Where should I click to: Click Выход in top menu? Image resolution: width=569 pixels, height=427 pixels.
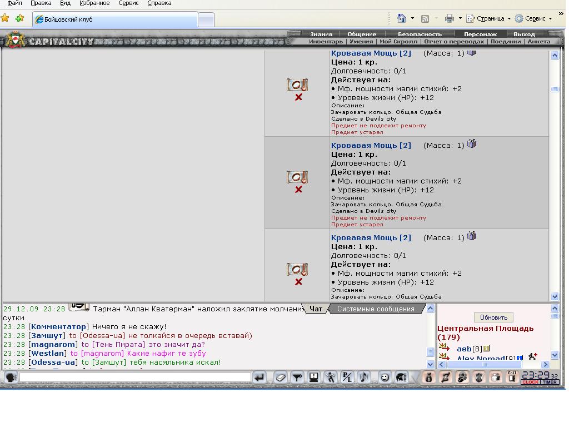(525, 34)
